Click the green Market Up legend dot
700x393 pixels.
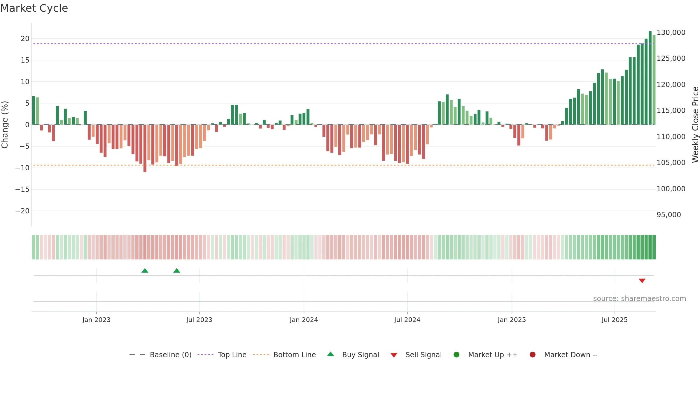click(x=457, y=355)
